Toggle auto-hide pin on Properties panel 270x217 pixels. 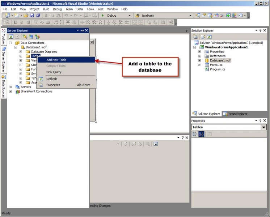[261, 121]
